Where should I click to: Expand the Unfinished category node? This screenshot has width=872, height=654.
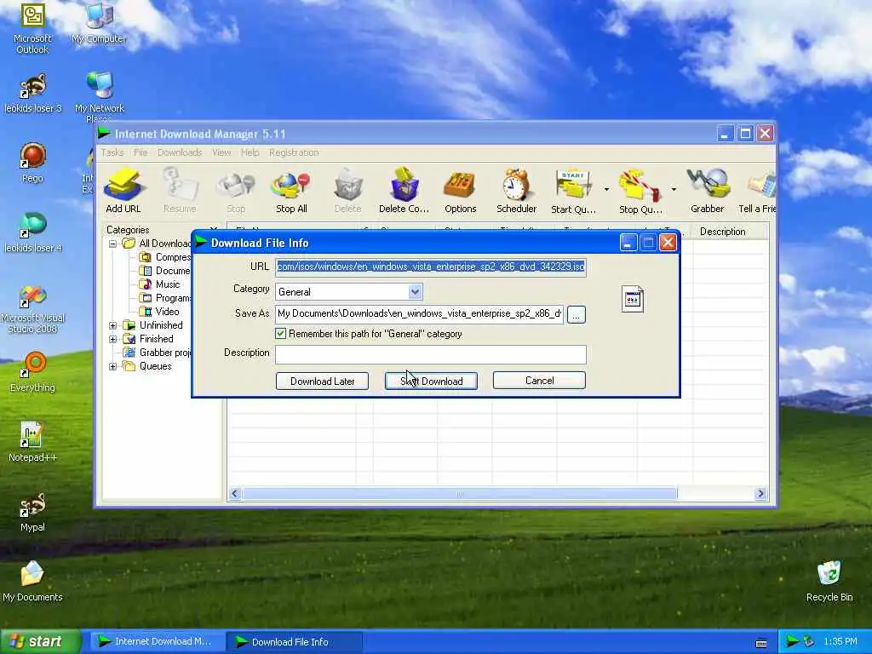(112, 325)
